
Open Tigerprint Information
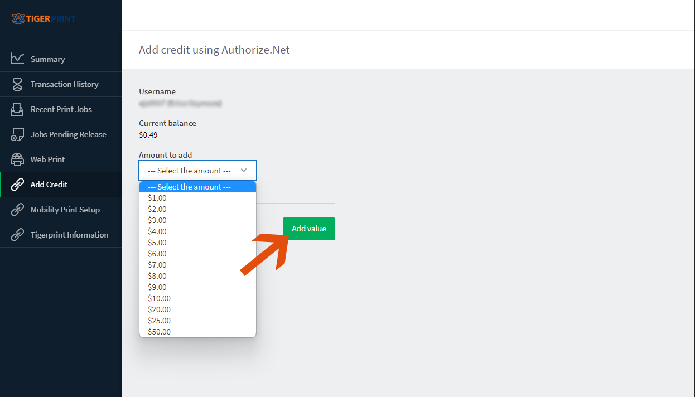click(61, 235)
